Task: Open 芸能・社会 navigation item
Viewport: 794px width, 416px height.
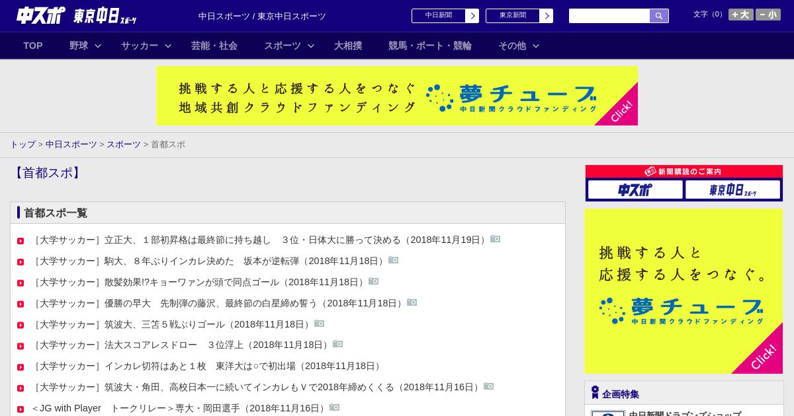Action: pyautogui.click(x=214, y=46)
